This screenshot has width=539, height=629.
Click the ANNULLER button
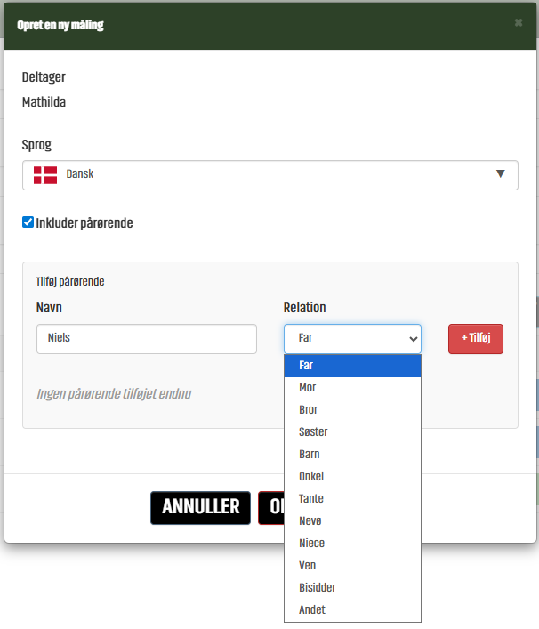200,507
